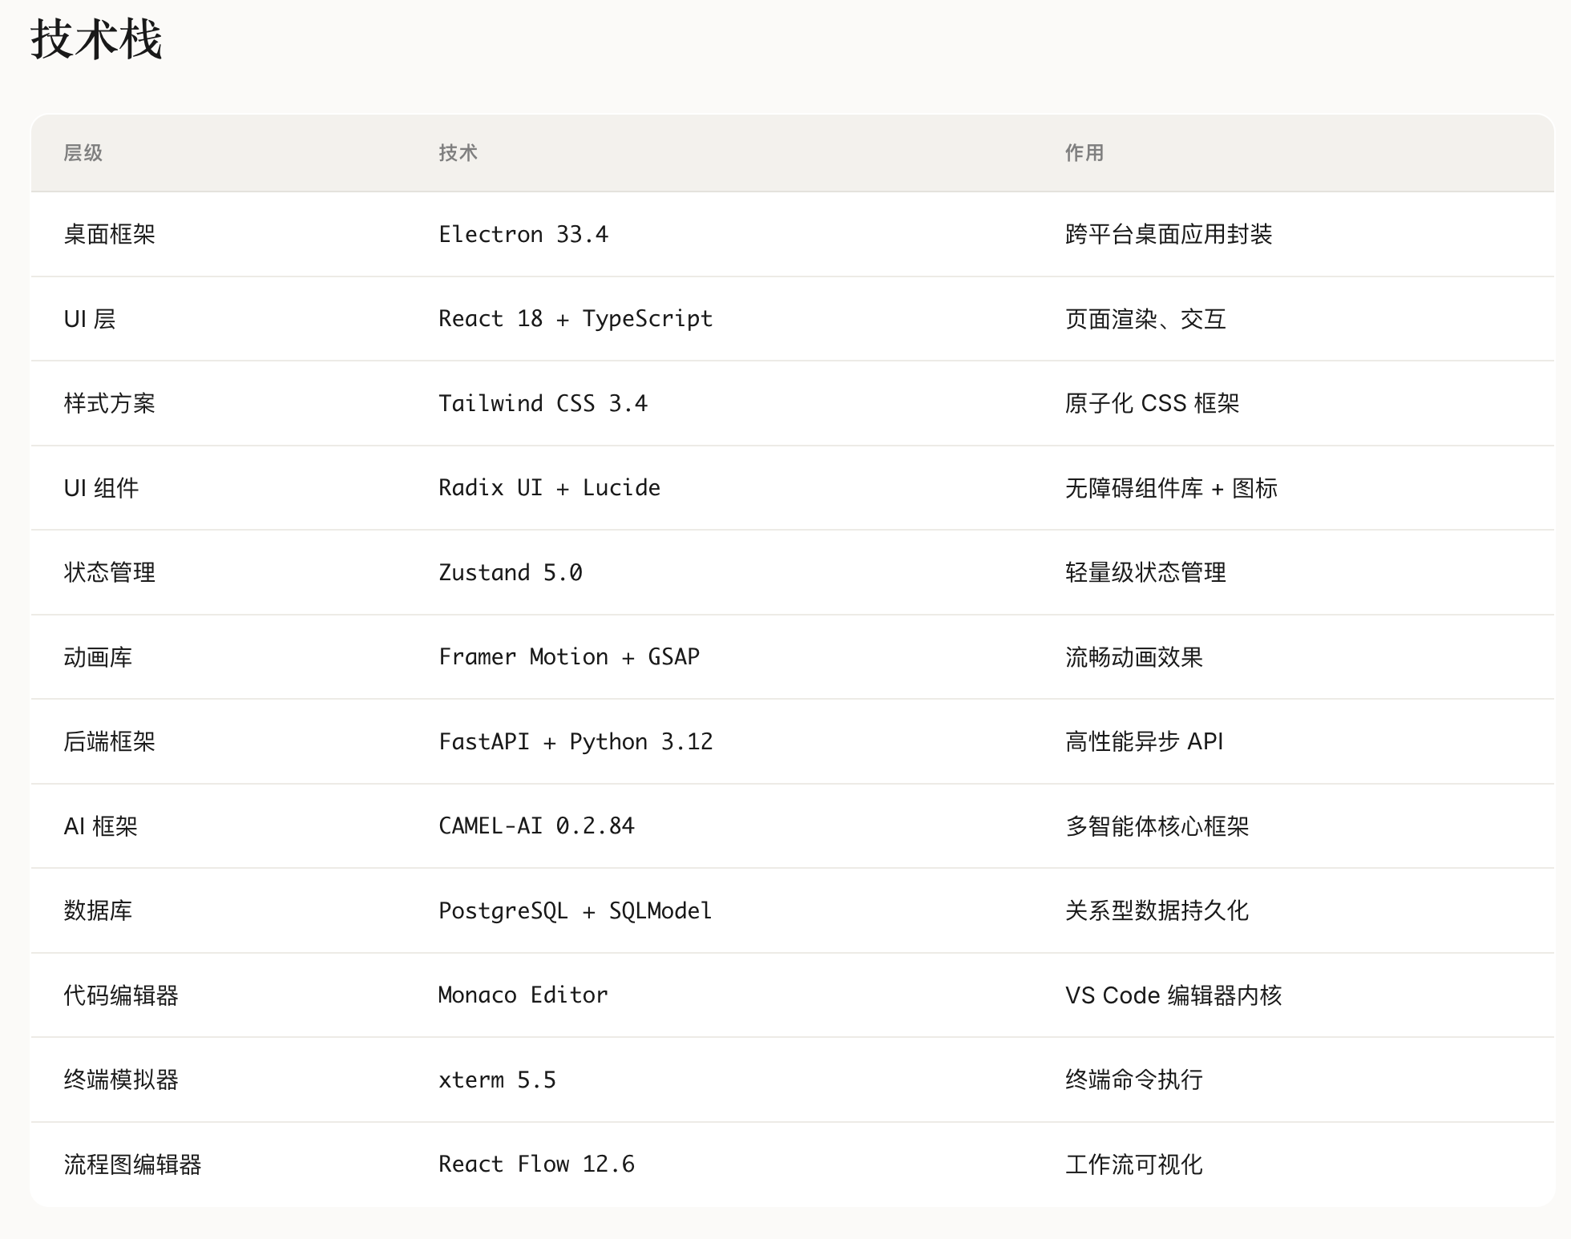Select the React Flow 12.6 cell
This screenshot has width=1571, height=1239.
coord(536,1164)
